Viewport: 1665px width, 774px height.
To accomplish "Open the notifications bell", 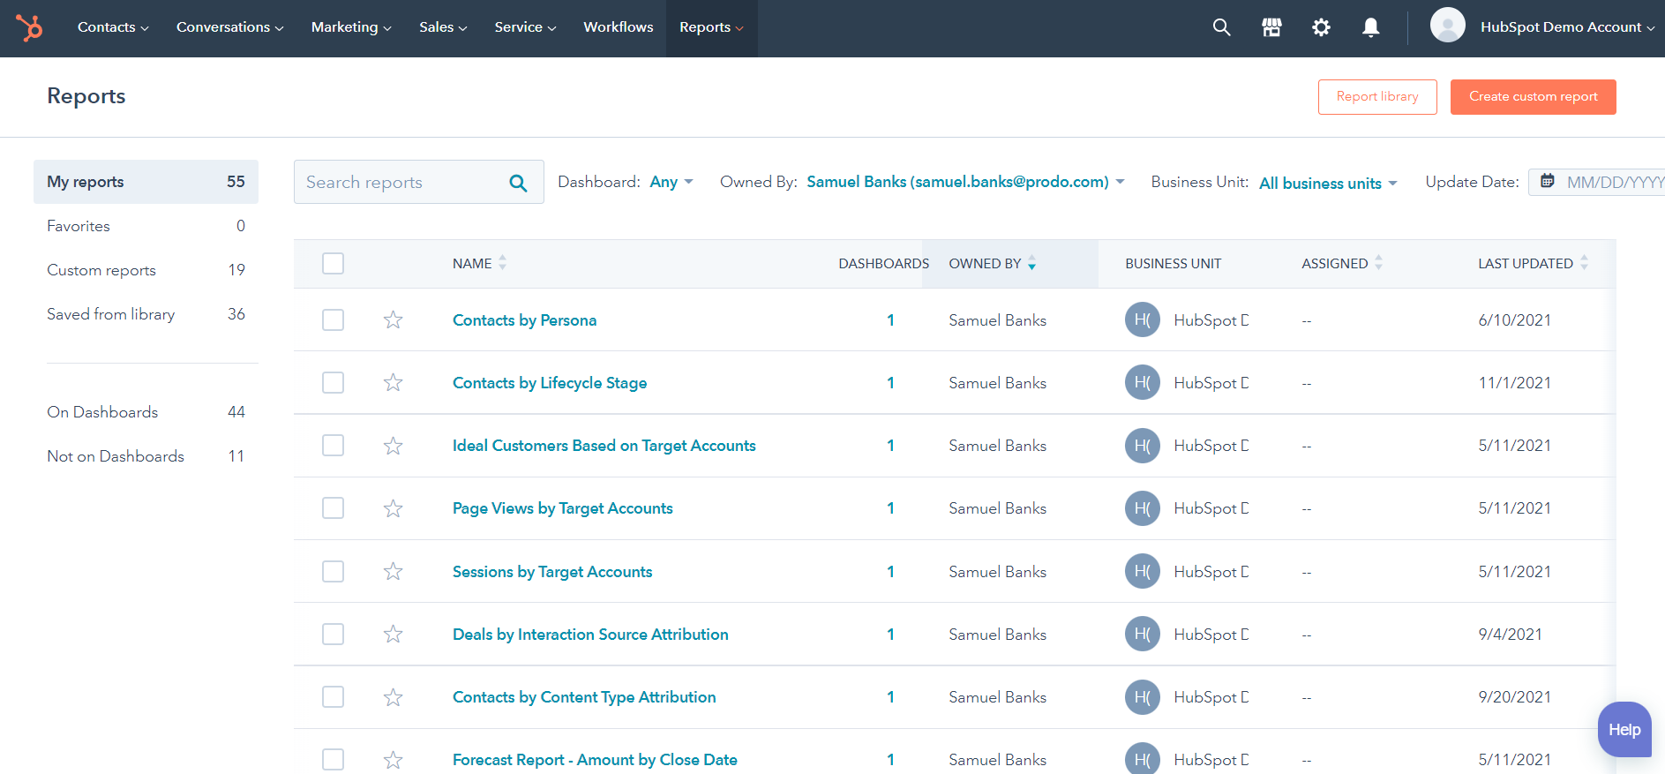I will pyautogui.click(x=1370, y=27).
